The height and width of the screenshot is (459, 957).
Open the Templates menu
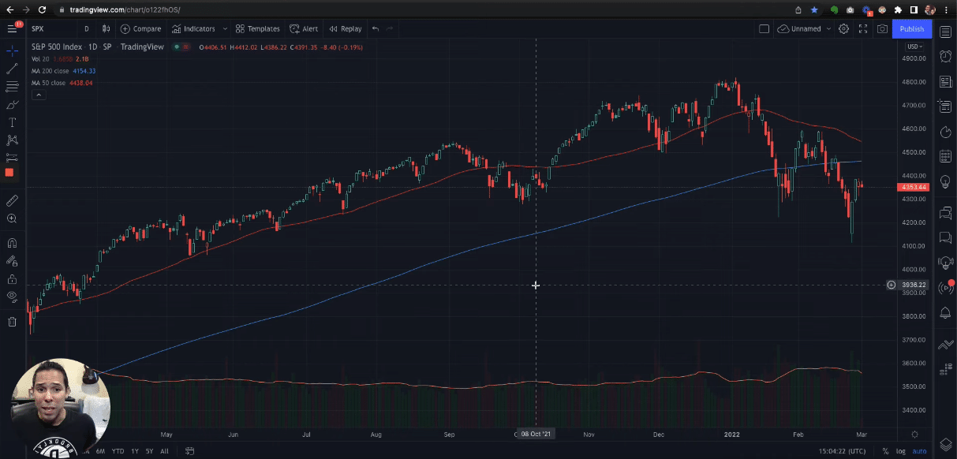click(257, 29)
